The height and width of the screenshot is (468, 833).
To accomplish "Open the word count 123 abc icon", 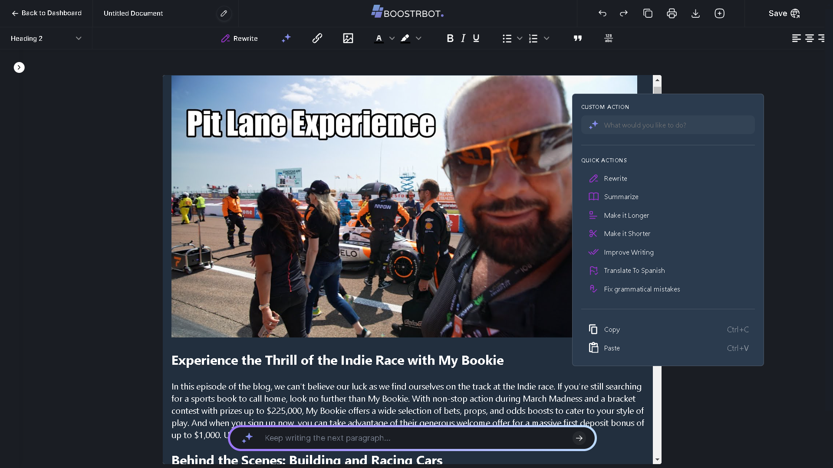I will 609,38.
